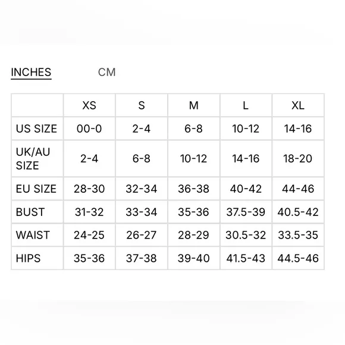Viewport: 345px width, 345px height.
Task: Click the WAIST row label
Action: tap(33, 235)
